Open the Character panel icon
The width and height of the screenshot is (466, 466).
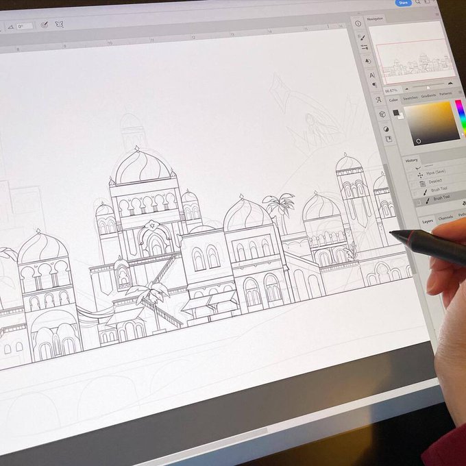click(372, 75)
